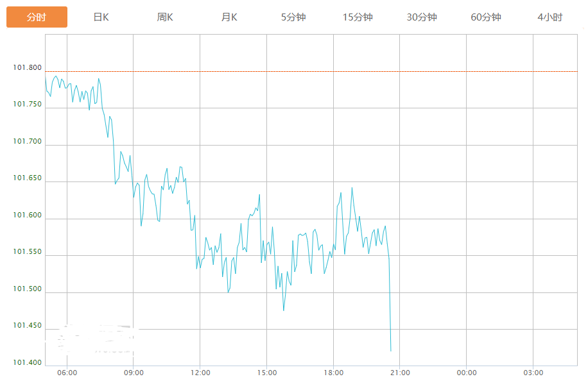This screenshot has height=379, width=588.
Task: Click the 12:00 time axis label
Action: (x=200, y=373)
